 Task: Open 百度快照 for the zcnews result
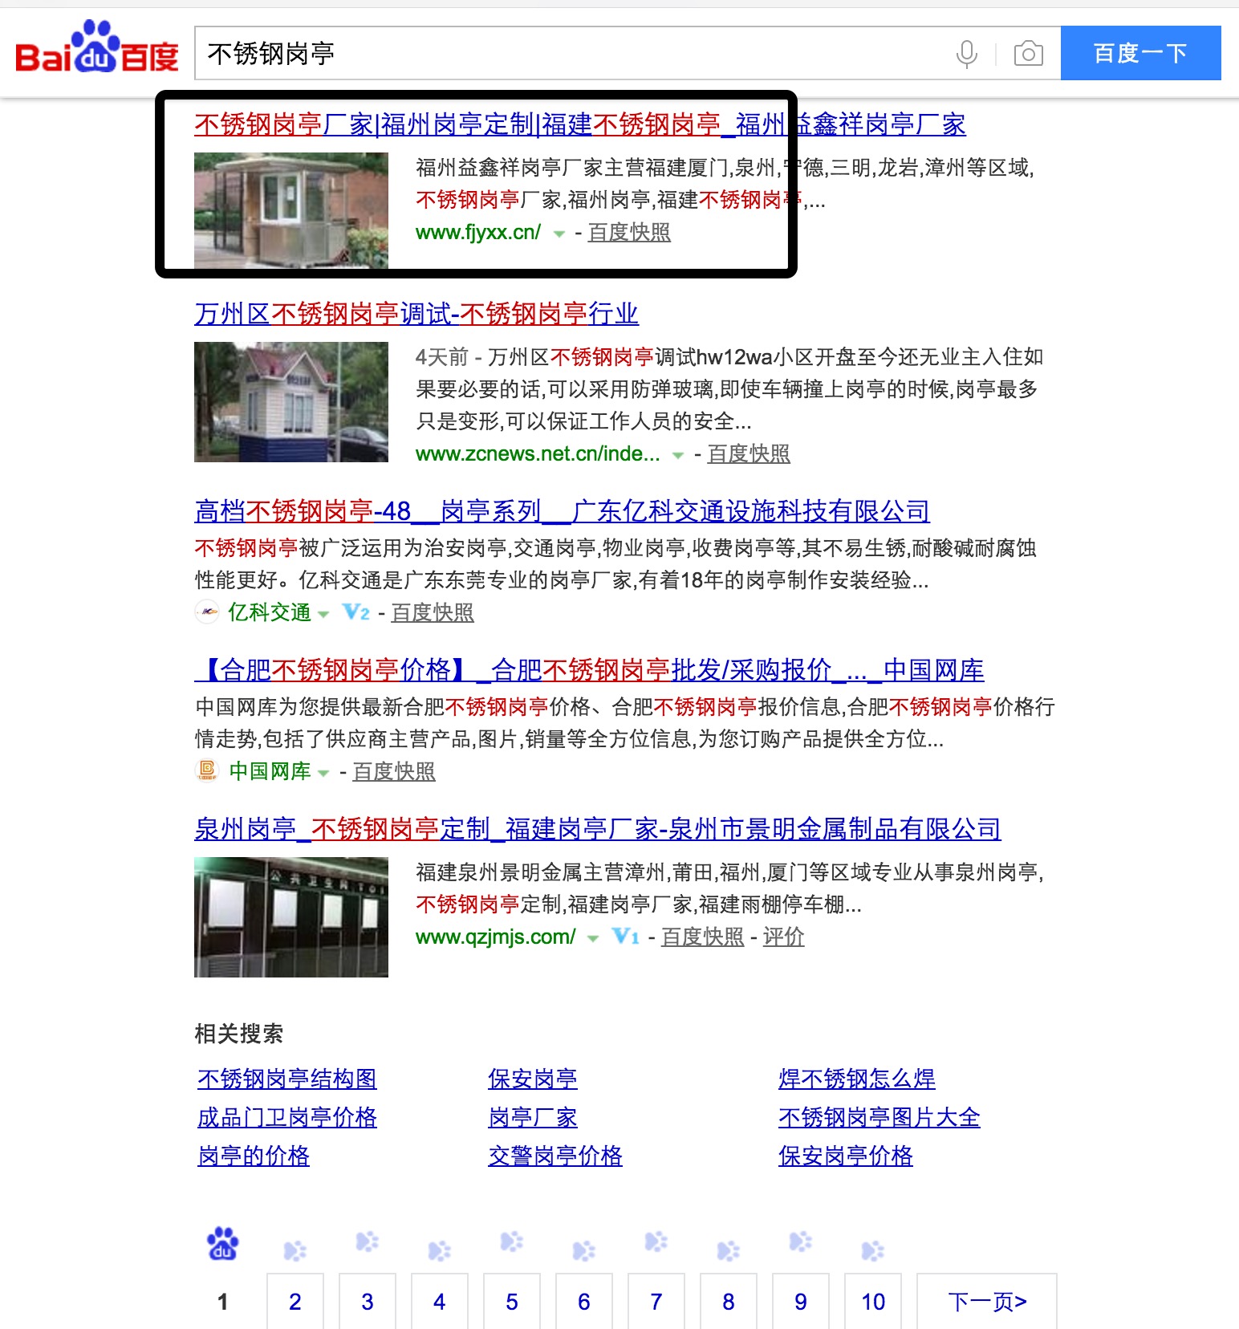pos(749,454)
